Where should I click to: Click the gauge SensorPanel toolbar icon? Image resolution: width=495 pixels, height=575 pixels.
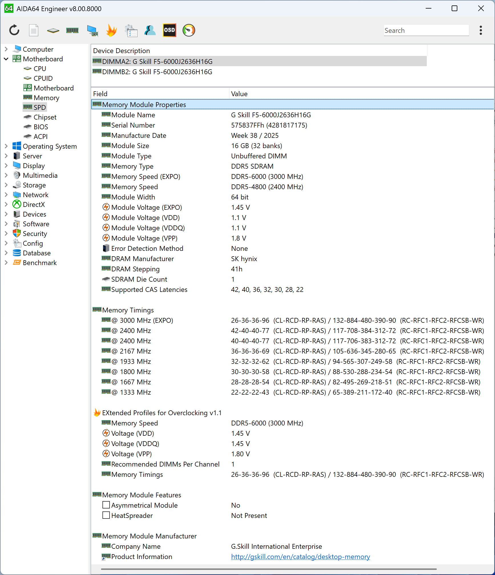click(189, 30)
